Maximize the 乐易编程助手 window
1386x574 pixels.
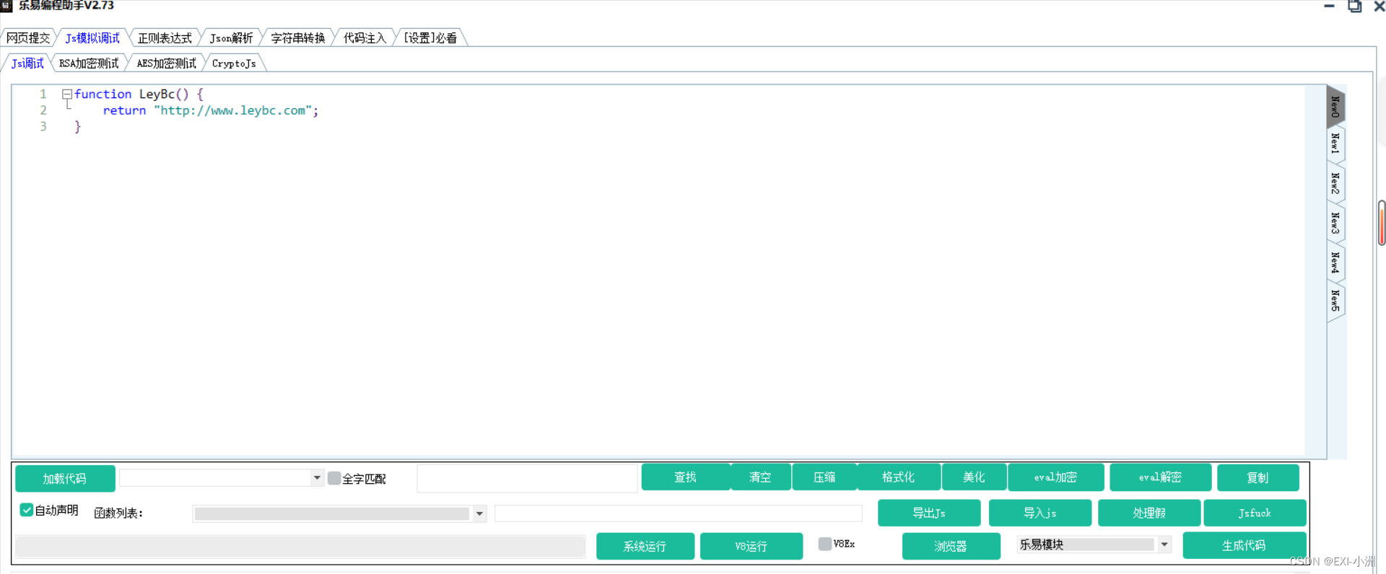pyautogui.click(x=1355, y=6)
